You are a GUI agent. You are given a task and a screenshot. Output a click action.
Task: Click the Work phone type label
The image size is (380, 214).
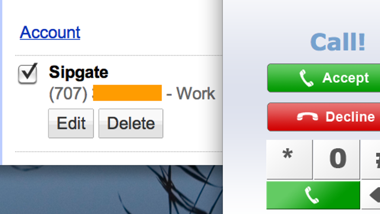point(196,94)
